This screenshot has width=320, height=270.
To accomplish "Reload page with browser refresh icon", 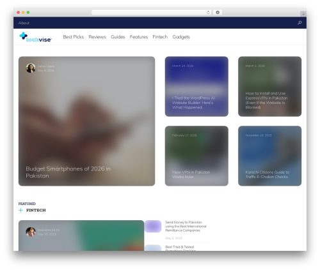I will tap(208, 12).
